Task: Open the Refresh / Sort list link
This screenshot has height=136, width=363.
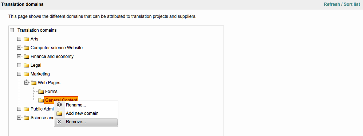Action: click(x=342, y=4)
